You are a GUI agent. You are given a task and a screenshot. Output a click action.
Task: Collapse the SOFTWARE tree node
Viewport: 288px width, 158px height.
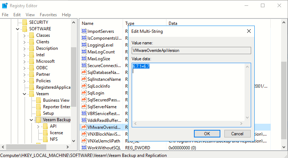(x=18, y=29)
